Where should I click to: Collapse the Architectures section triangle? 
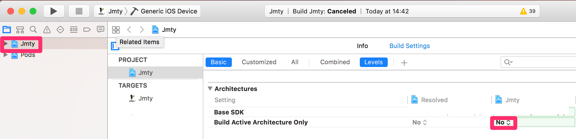210,89
